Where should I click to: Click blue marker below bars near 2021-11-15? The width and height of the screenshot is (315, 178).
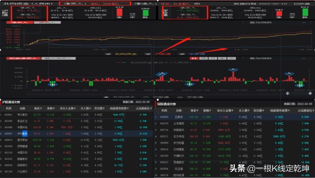tap(189, 84)
